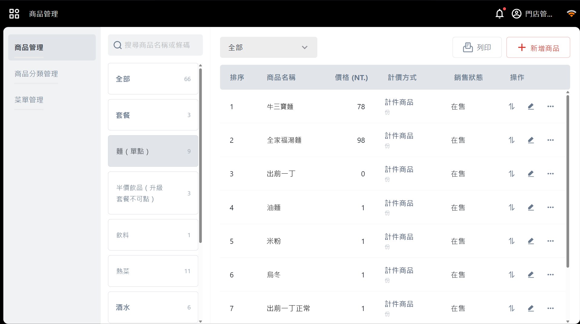Click the price 98 cell
Viewport: 580px width, 324px height.
pos(361,140)
